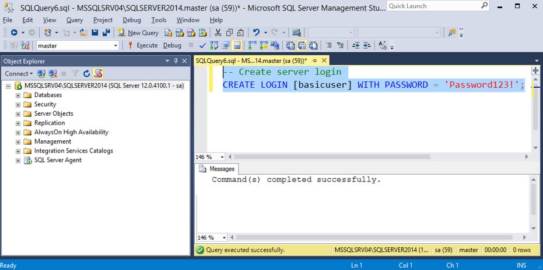Refresh the Object Explorer tree

[86, 73]
